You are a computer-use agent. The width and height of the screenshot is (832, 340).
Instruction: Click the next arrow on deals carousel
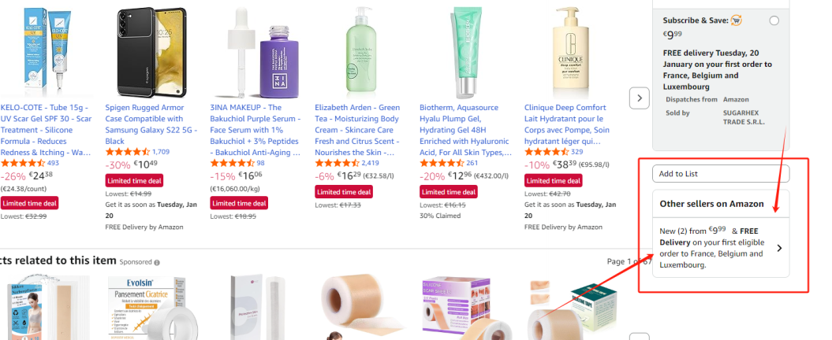(640, 98)
